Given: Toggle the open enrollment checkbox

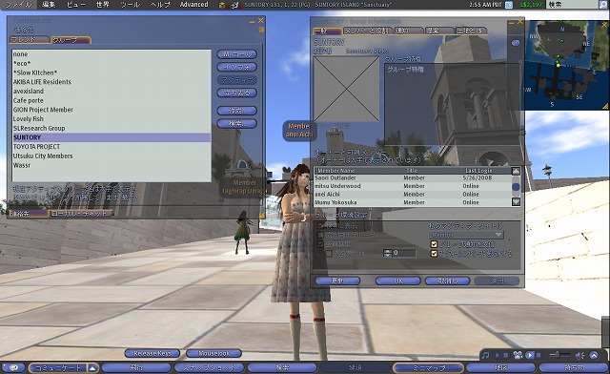Looking at the screenshot, I should [x=321, y=244].
